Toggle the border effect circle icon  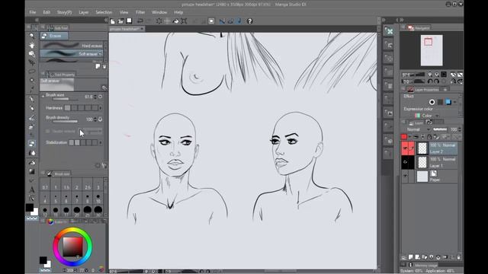[x=432, y=102]
